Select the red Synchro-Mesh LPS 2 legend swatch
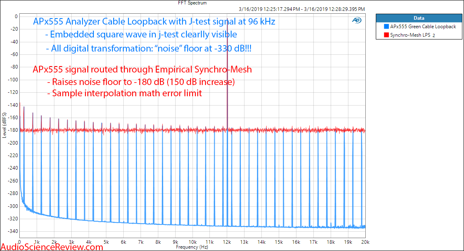 tap(386, 35)
